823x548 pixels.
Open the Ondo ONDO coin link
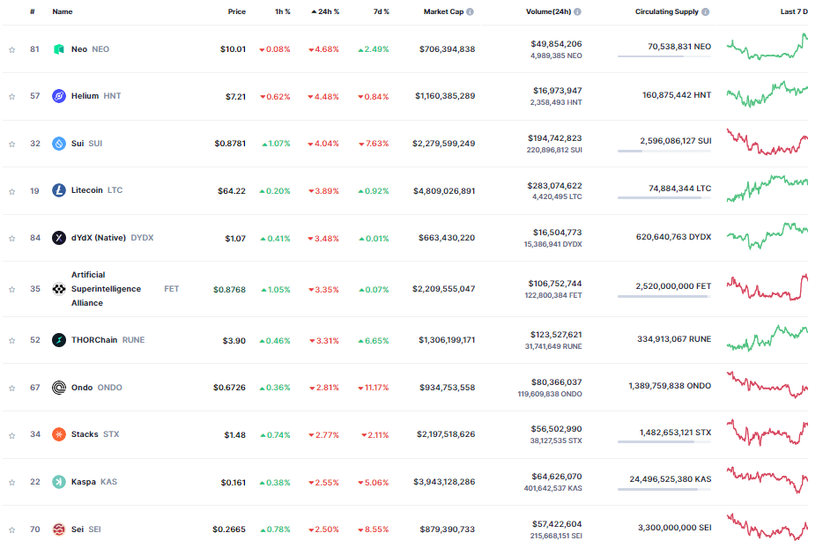tap(97, 388)
